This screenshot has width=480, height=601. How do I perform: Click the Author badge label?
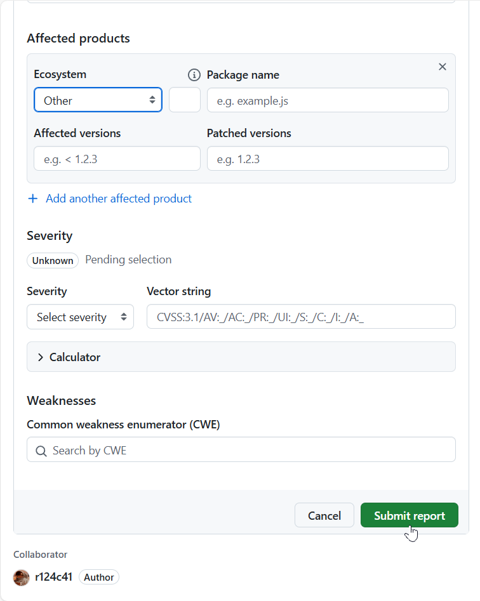(x=99, y=578)
